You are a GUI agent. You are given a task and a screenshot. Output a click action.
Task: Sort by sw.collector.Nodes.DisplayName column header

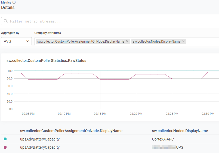coord(180,131)
